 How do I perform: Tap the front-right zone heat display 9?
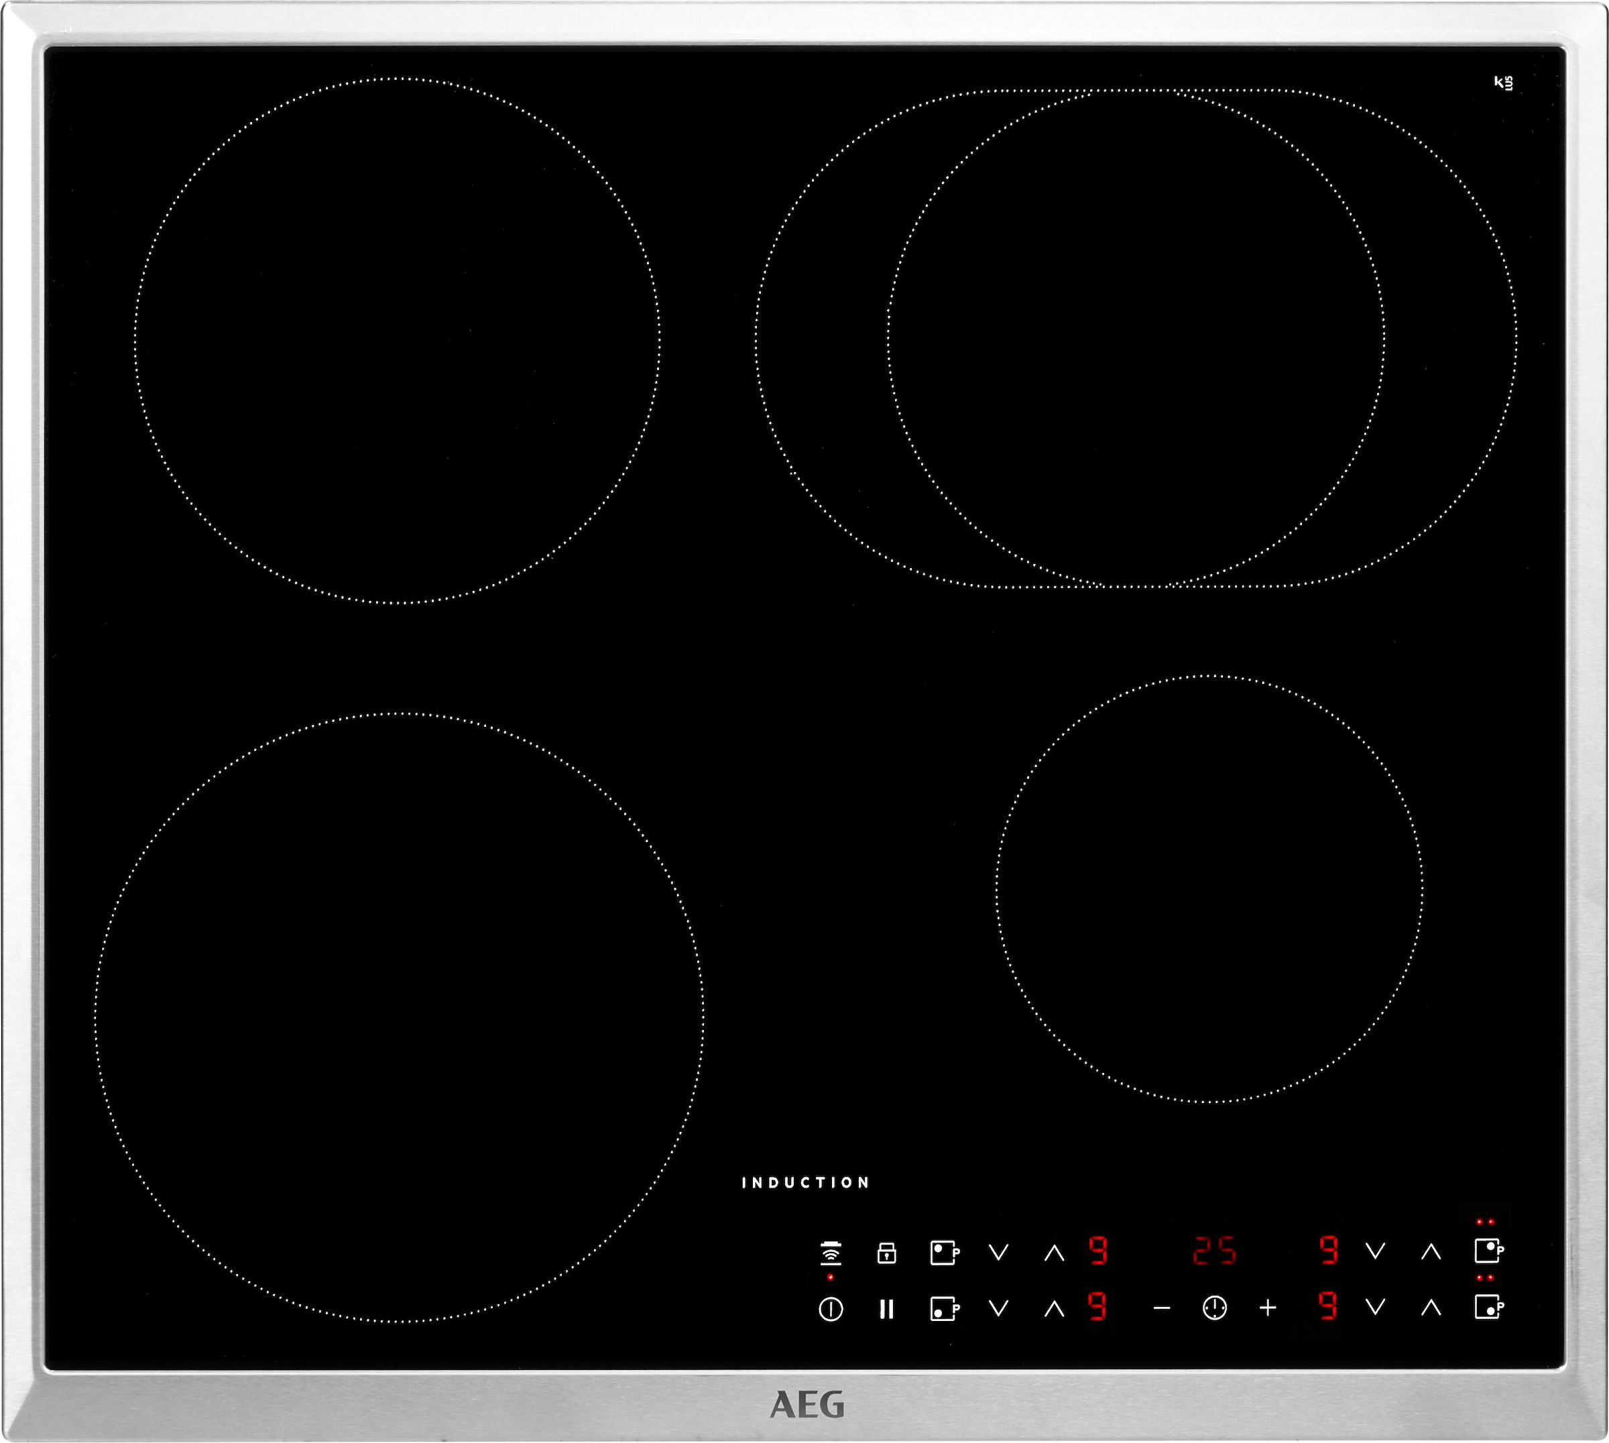[x=1328, y=1306]
